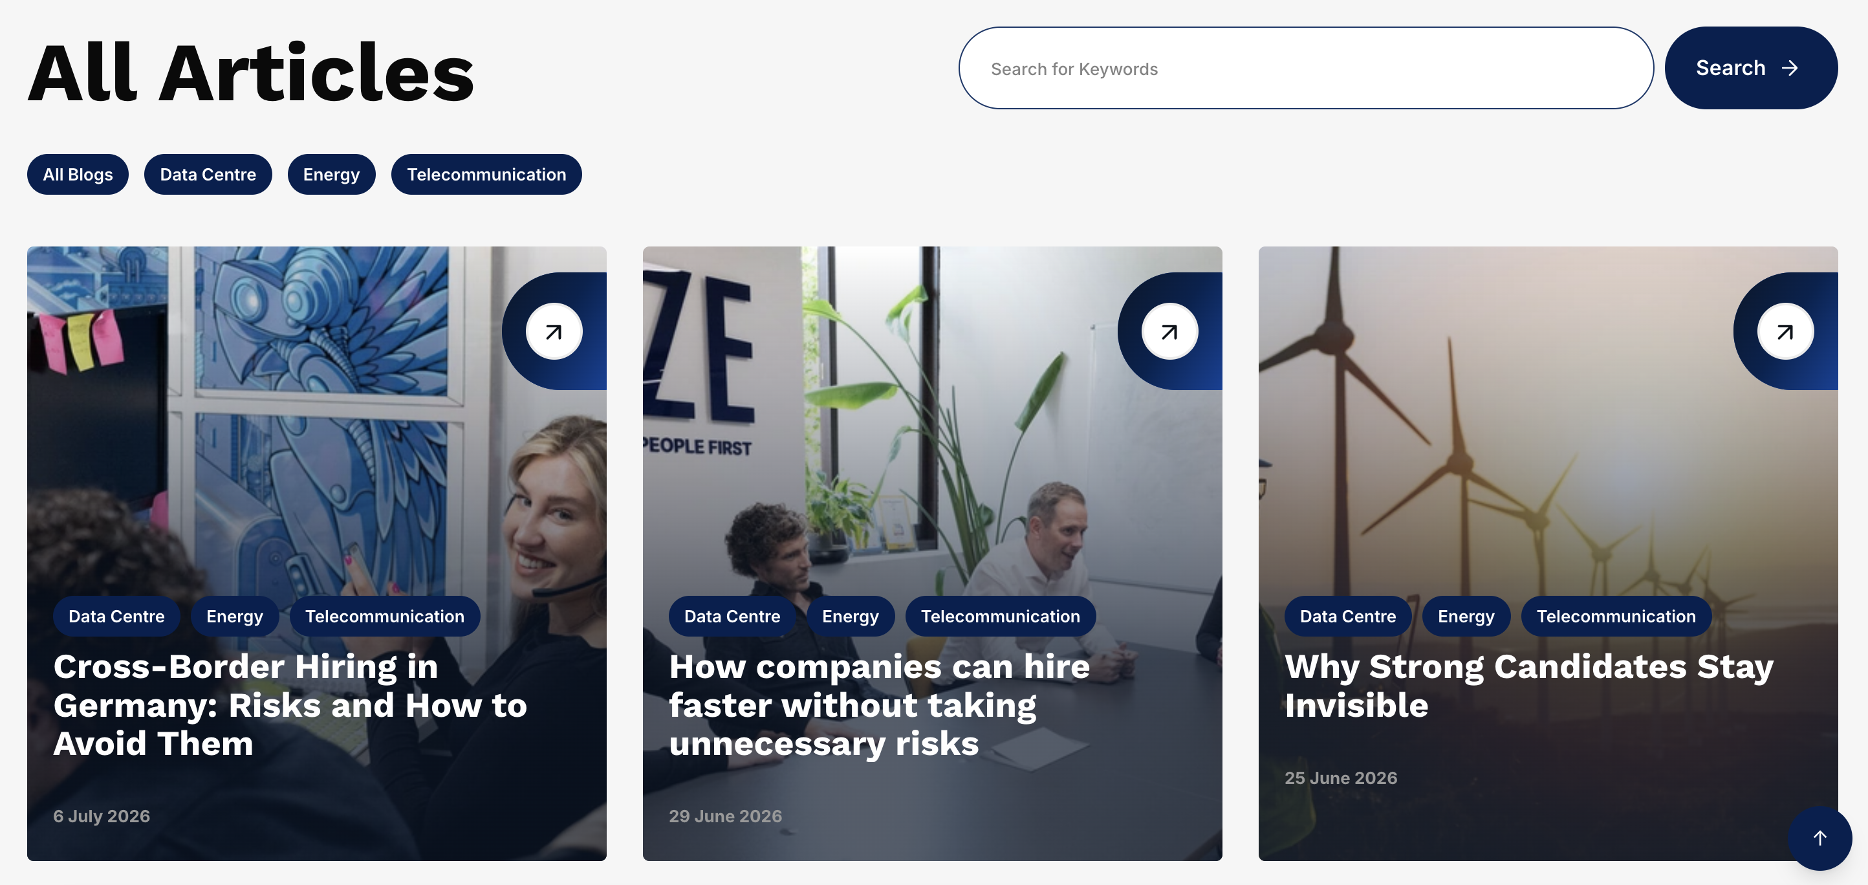Focus the Search for Keywords field
1868x885 pixels.
(x=1306, y=68)
